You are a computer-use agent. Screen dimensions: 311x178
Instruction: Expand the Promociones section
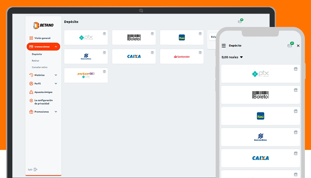coord(56,112)
